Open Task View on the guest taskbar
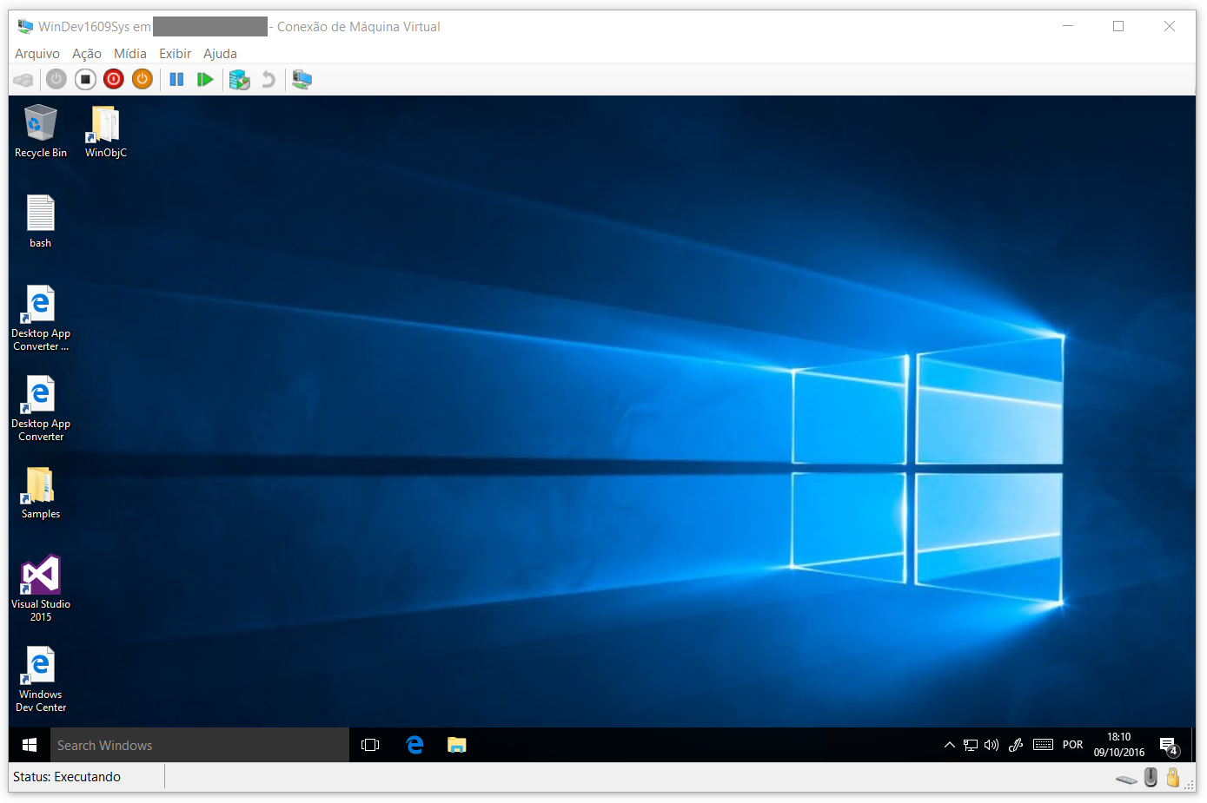Image resolution: width=1207 pixels, height=803 pixels. (370, 745)
